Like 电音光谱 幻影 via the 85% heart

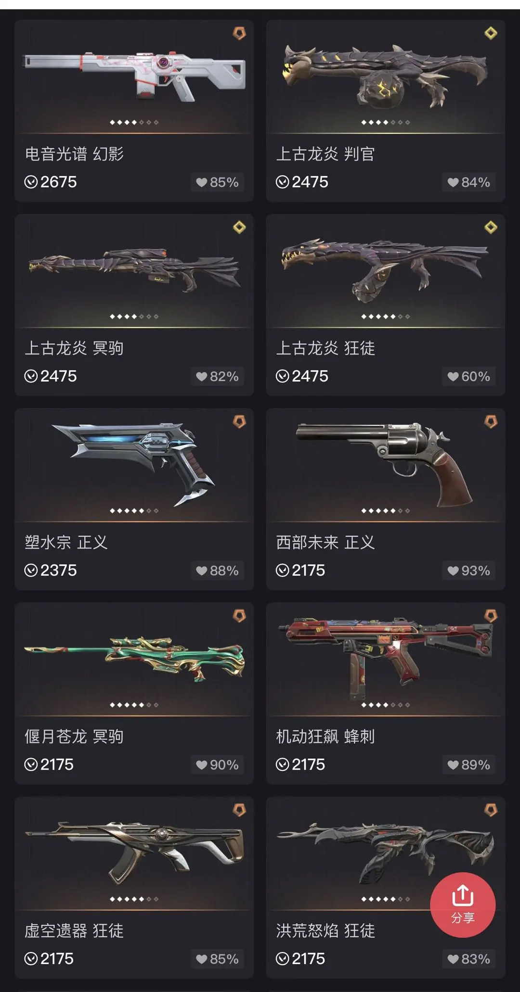click(x=217, y=182)
